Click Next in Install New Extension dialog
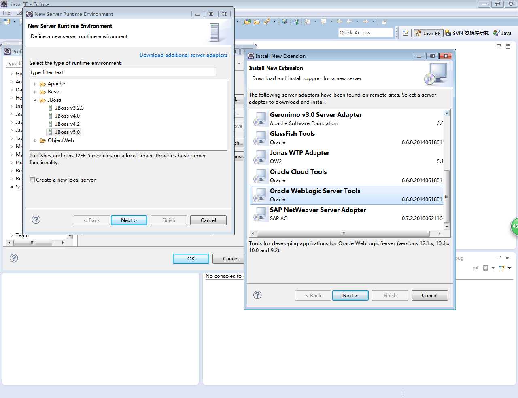518x398 pixels. pyautogui.click(x=350, y=295)
